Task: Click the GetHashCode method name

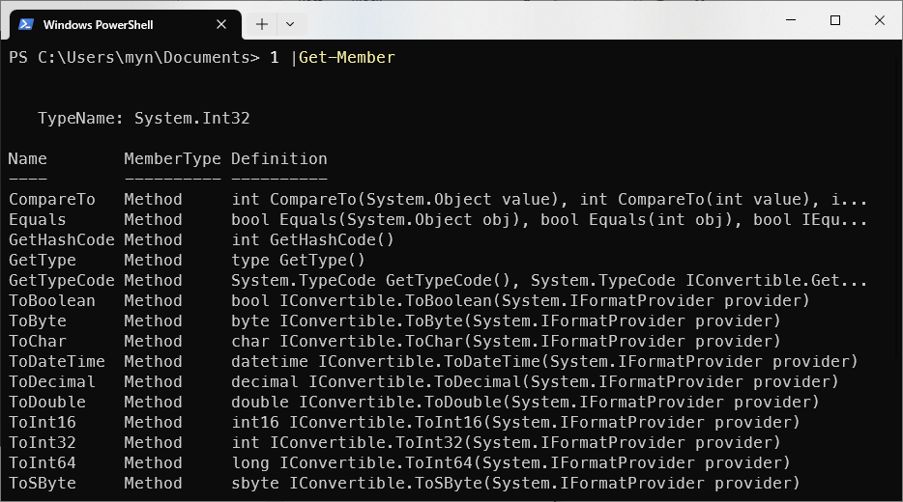Action: pos(62,239)
